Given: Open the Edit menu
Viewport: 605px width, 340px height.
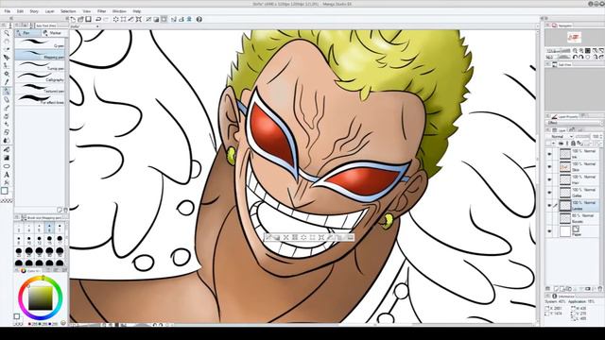Looking at the screenshot, I should (20, 11).
